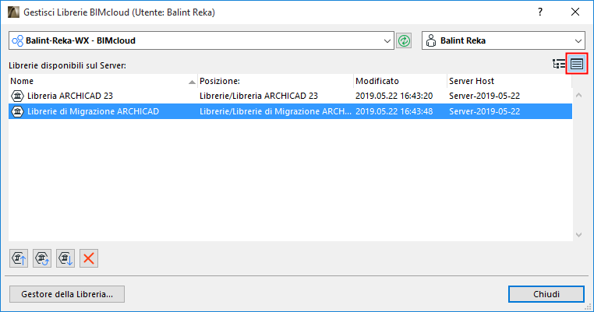594x312 pixels.
Task: Click position Librerie/Libreria ARCHICAD 23
Action: 259,96
